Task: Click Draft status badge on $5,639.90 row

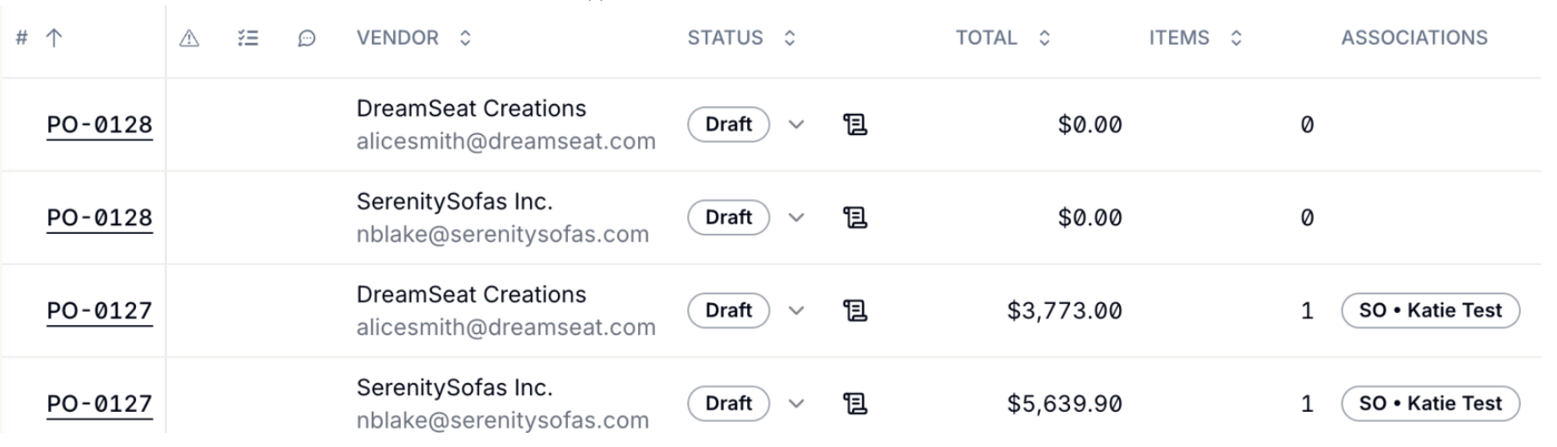Action: point(728,403)
